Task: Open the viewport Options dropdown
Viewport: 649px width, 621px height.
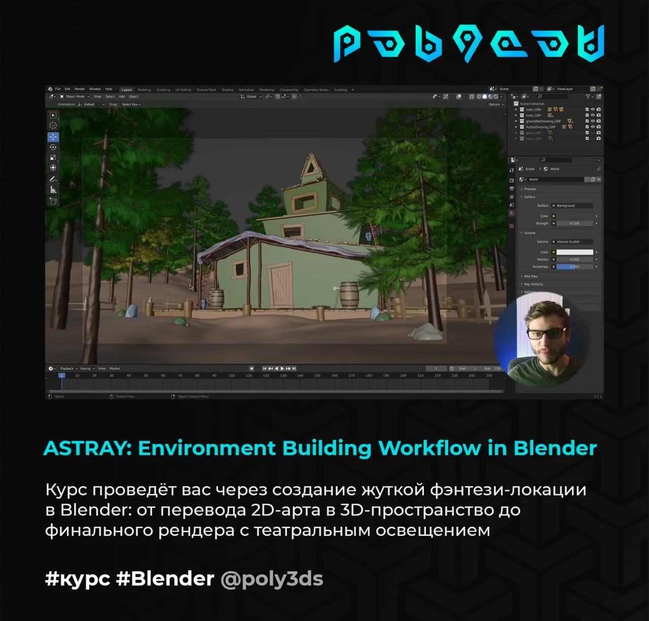Action: [x=496, y=104]
